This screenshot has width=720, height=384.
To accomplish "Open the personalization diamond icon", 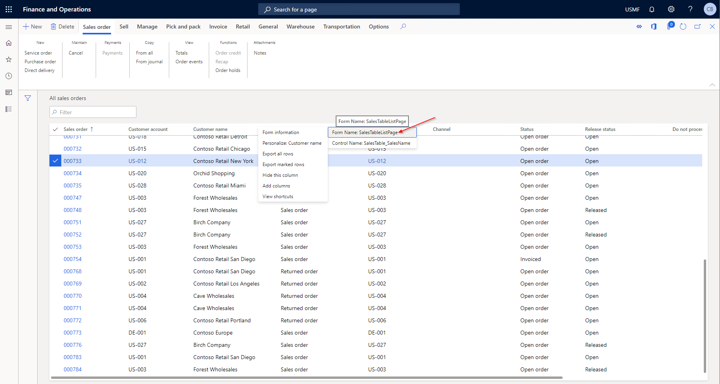I will point(639,26).
